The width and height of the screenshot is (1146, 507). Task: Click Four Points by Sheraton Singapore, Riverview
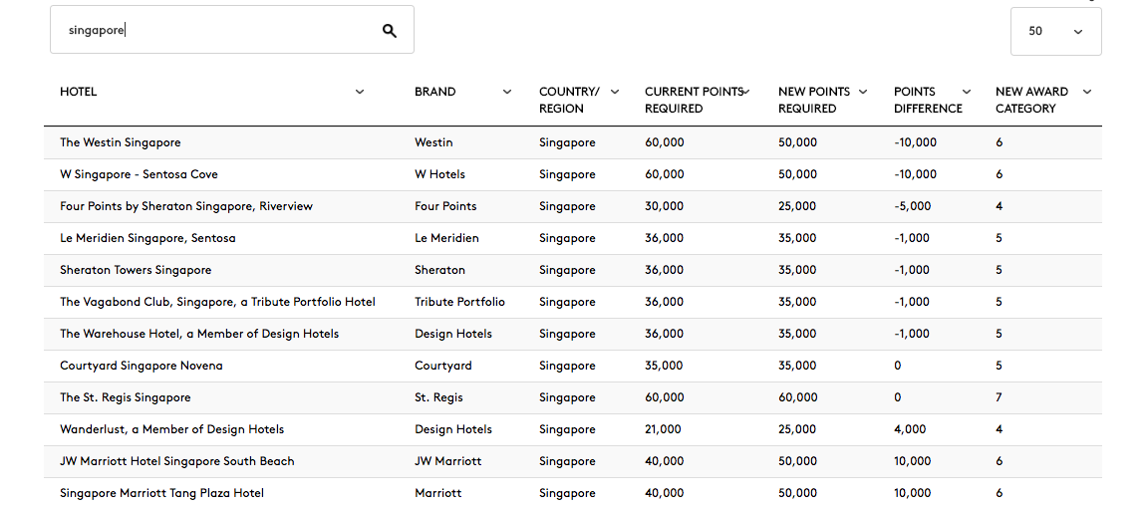186,207
